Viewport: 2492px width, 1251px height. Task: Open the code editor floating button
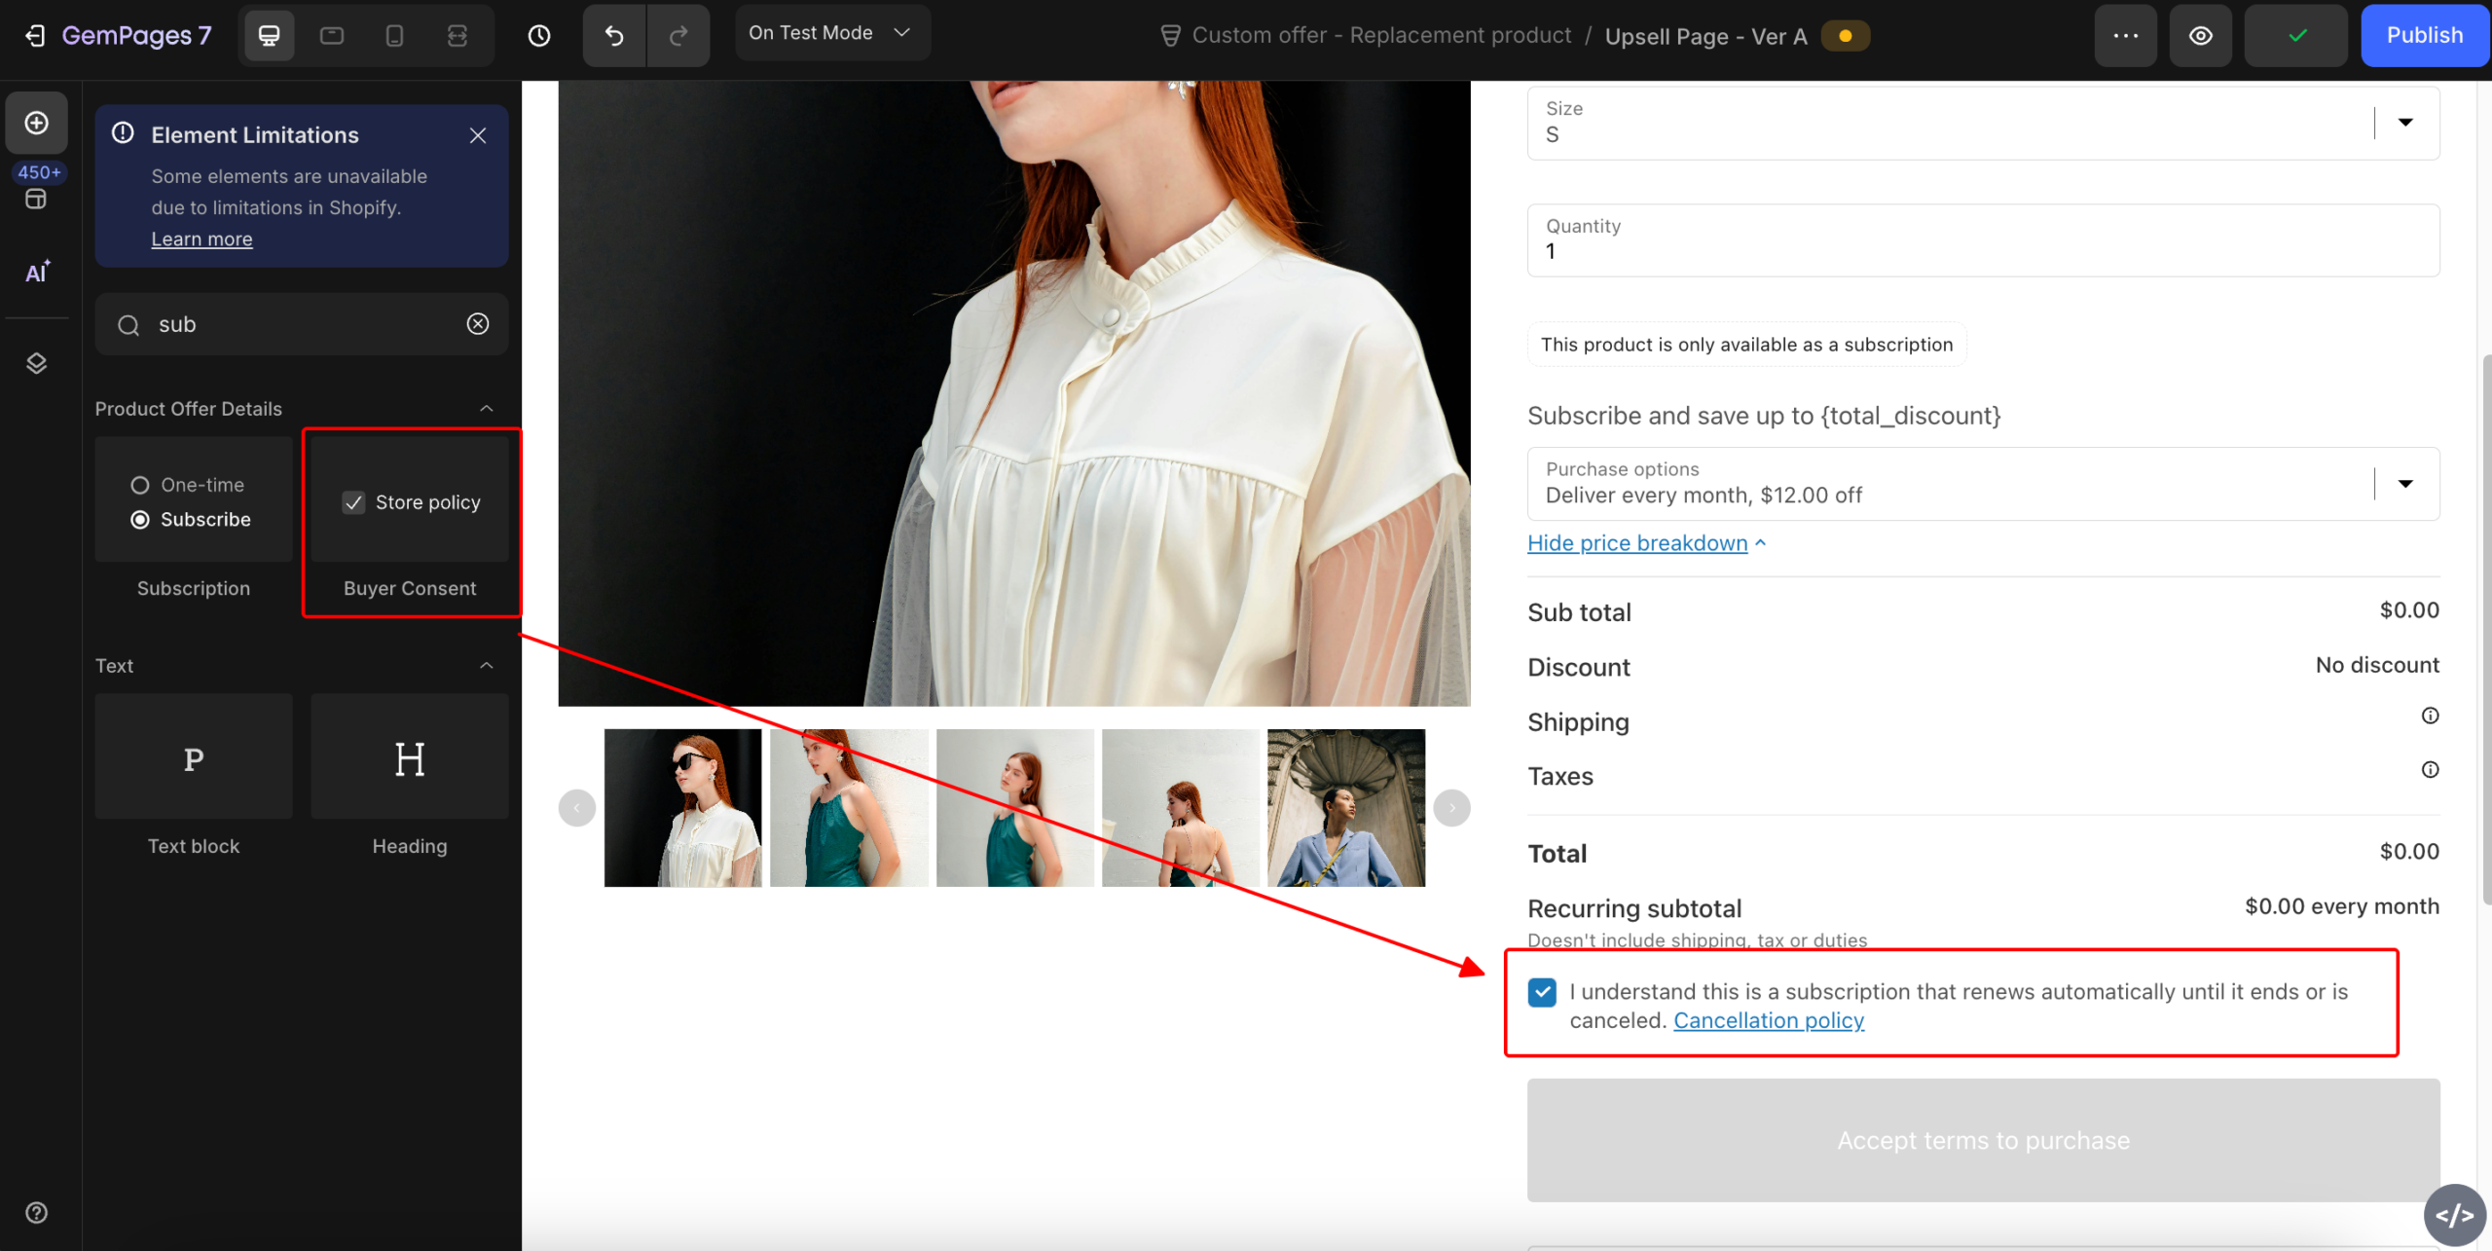pos(2454,1215)
